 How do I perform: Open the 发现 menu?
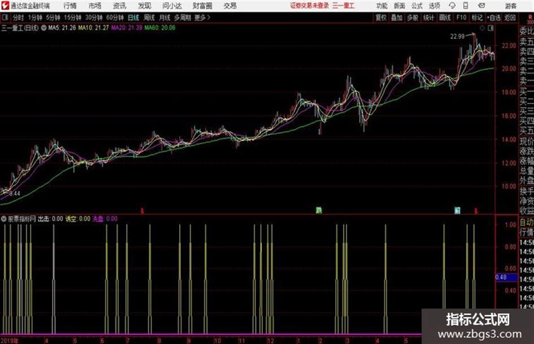pyautogui.click(x=145, y=6)
